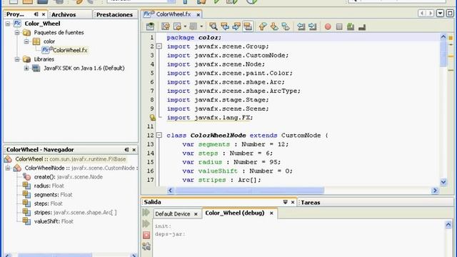Screen dimensions: 457x257
Task: Click top green re-run arrow in Salida
Action: (x=146, y=213)
